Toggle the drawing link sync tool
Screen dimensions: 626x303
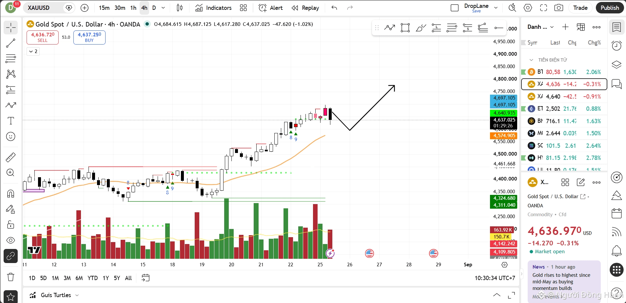coord(10,256)
